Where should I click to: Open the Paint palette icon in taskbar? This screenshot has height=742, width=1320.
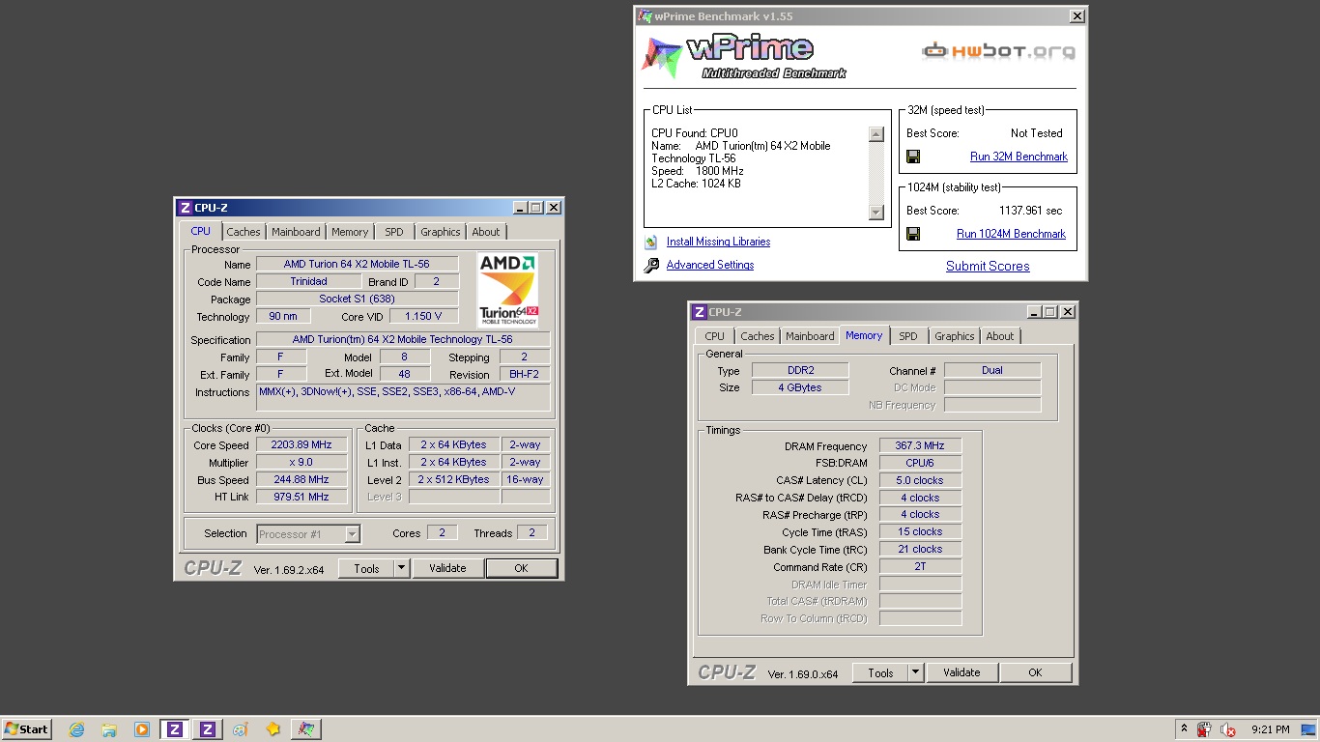point(241,729)
